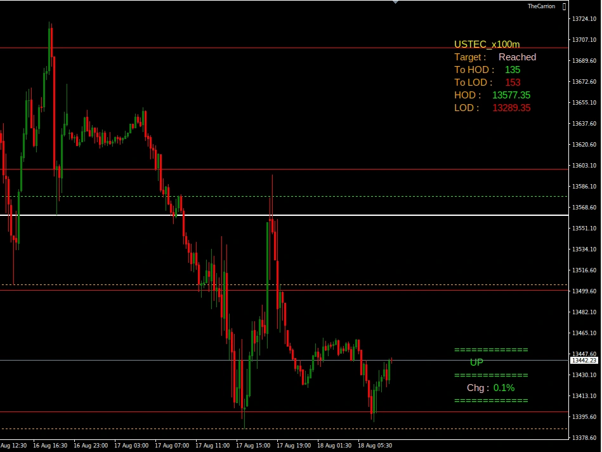
Task: Select the red line at 13603.10 level
Action: pyautogui.click(x=284, y=169)
